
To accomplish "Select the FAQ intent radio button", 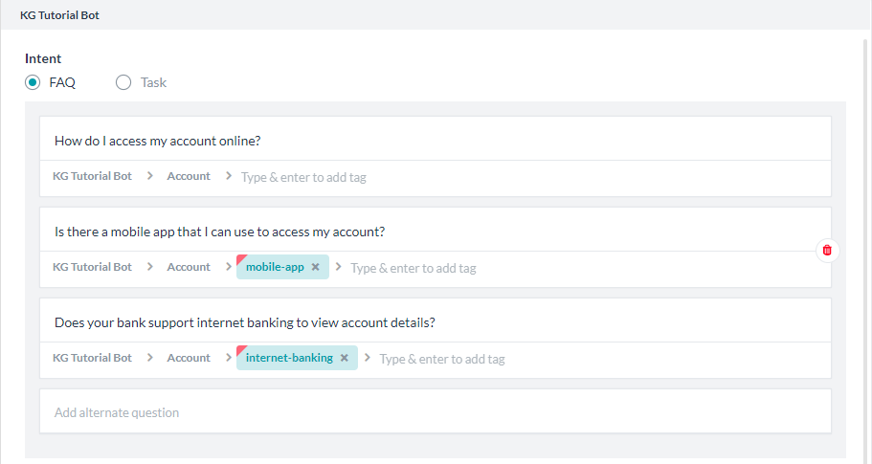I will coord(33,82).
